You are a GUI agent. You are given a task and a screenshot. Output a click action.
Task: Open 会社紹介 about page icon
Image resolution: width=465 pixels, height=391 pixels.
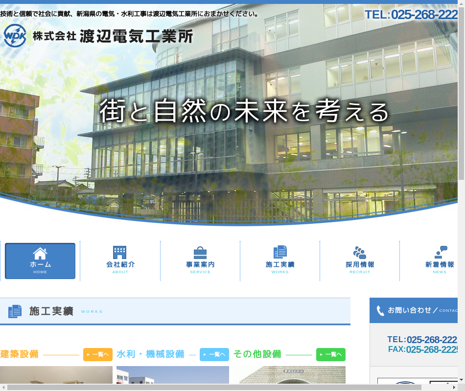(x=120, y=253)
